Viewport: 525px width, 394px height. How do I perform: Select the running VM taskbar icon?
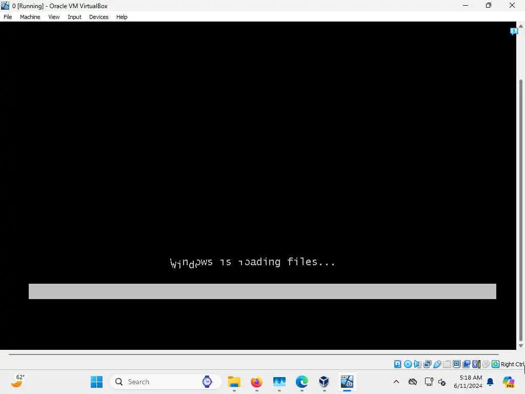coord(347,382)
